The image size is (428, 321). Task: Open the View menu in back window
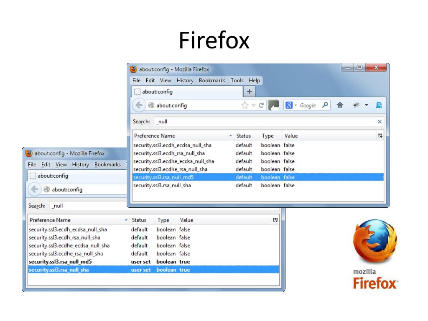click(61, 165)
